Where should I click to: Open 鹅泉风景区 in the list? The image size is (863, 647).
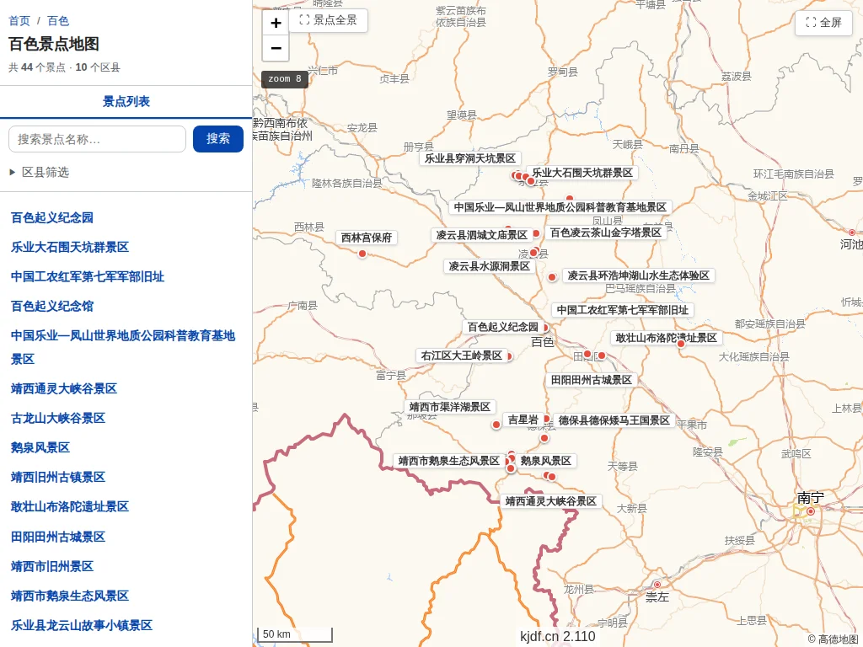pos(40,447)
